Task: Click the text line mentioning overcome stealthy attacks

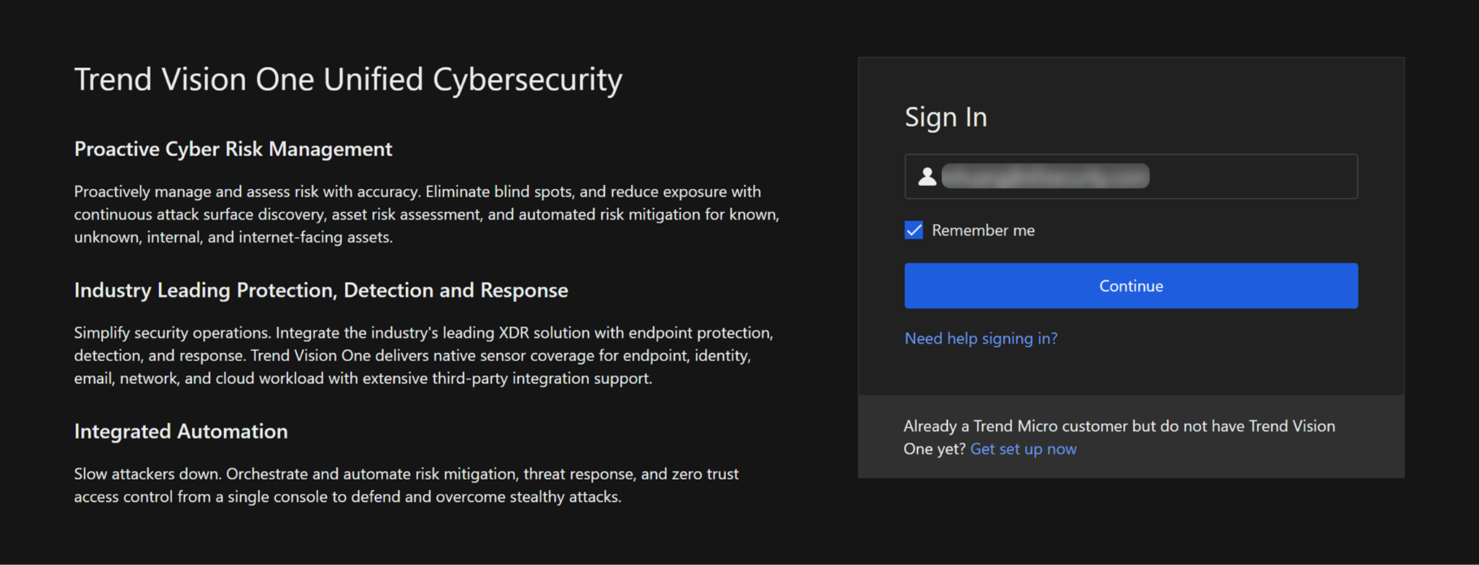Action: tap(347, 497)
